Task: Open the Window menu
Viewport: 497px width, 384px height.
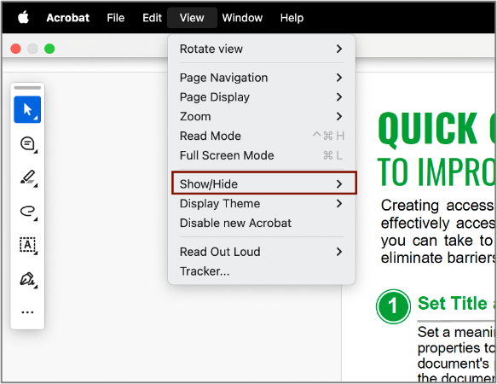Action: [x=242, y=18]
